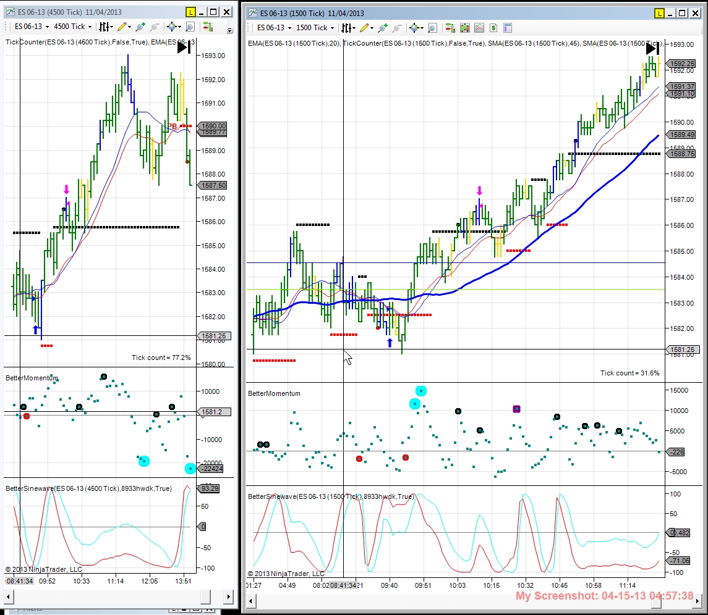
Task: Click horizontal scrollbar thumb in 4500 Tick chart
Action: [x=205, y=596]
